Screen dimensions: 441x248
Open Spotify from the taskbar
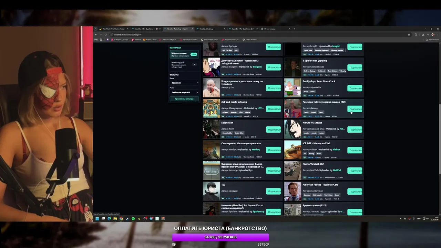pyautogui.click(x=133, y=219)
